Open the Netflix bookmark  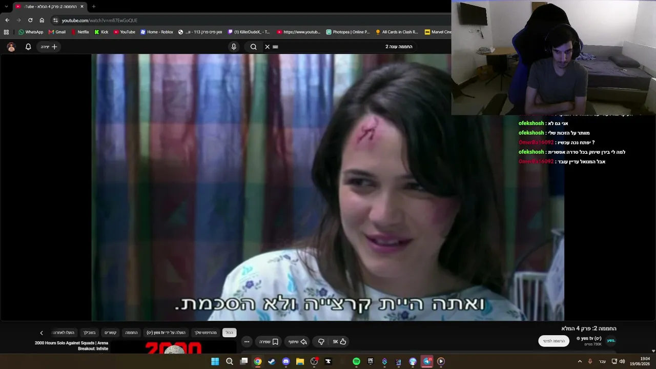(x=80, y=32)
